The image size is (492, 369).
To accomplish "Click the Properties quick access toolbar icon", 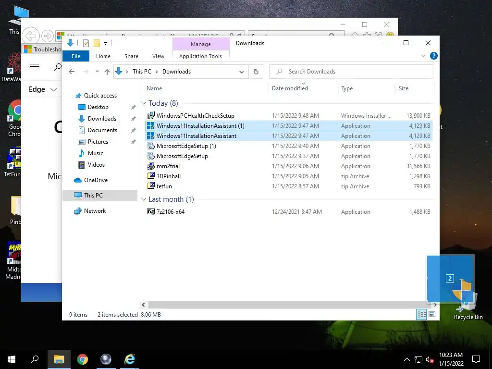I will coord(86,43).
